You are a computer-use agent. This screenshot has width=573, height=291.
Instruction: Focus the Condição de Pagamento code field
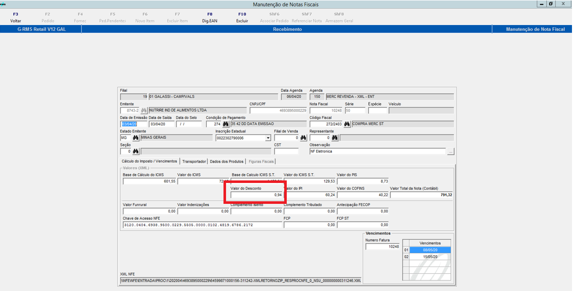(214, 124)
